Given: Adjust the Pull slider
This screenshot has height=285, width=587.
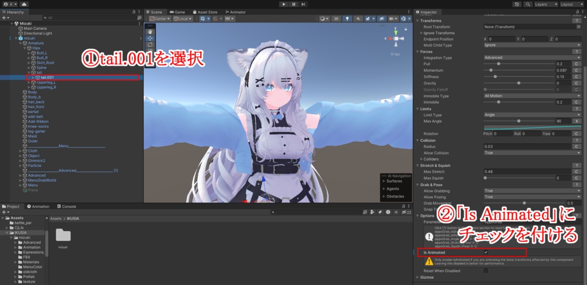Looking at the screenshot, I should (x=519, y=64).
